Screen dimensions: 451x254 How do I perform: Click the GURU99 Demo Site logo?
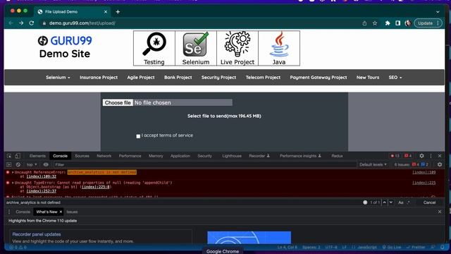(x=65, y=47)
